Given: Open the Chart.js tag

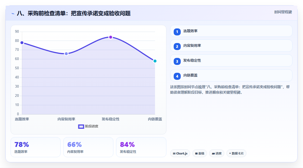Looking at the screenshot, I should (x=180, y=153).
